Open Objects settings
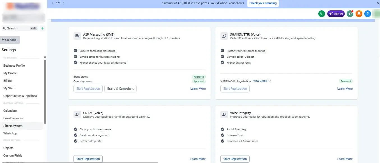The width and height of the screenshot is (380, 163). point(8,148)
